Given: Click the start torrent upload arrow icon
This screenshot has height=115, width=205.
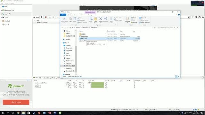Looking at the screenshot, I should tap(50, 17).
